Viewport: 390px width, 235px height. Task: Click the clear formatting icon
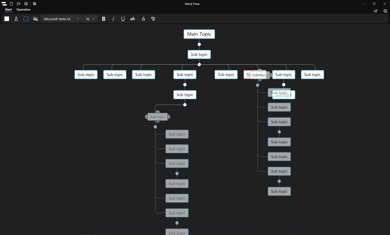click(153, 19)
